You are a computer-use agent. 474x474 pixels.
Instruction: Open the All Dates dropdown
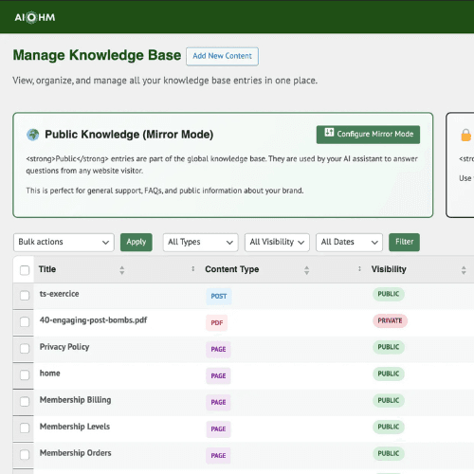349,243
